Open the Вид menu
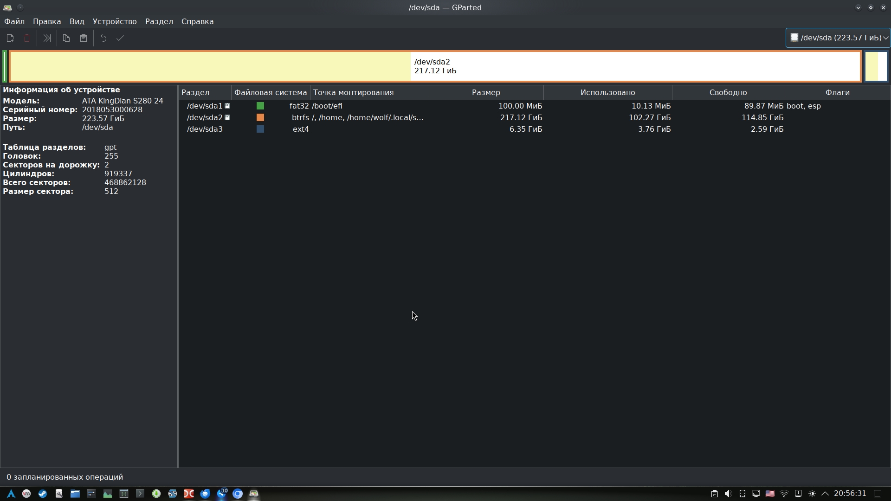Screen dimensions: 891x501 click(77, 22)
